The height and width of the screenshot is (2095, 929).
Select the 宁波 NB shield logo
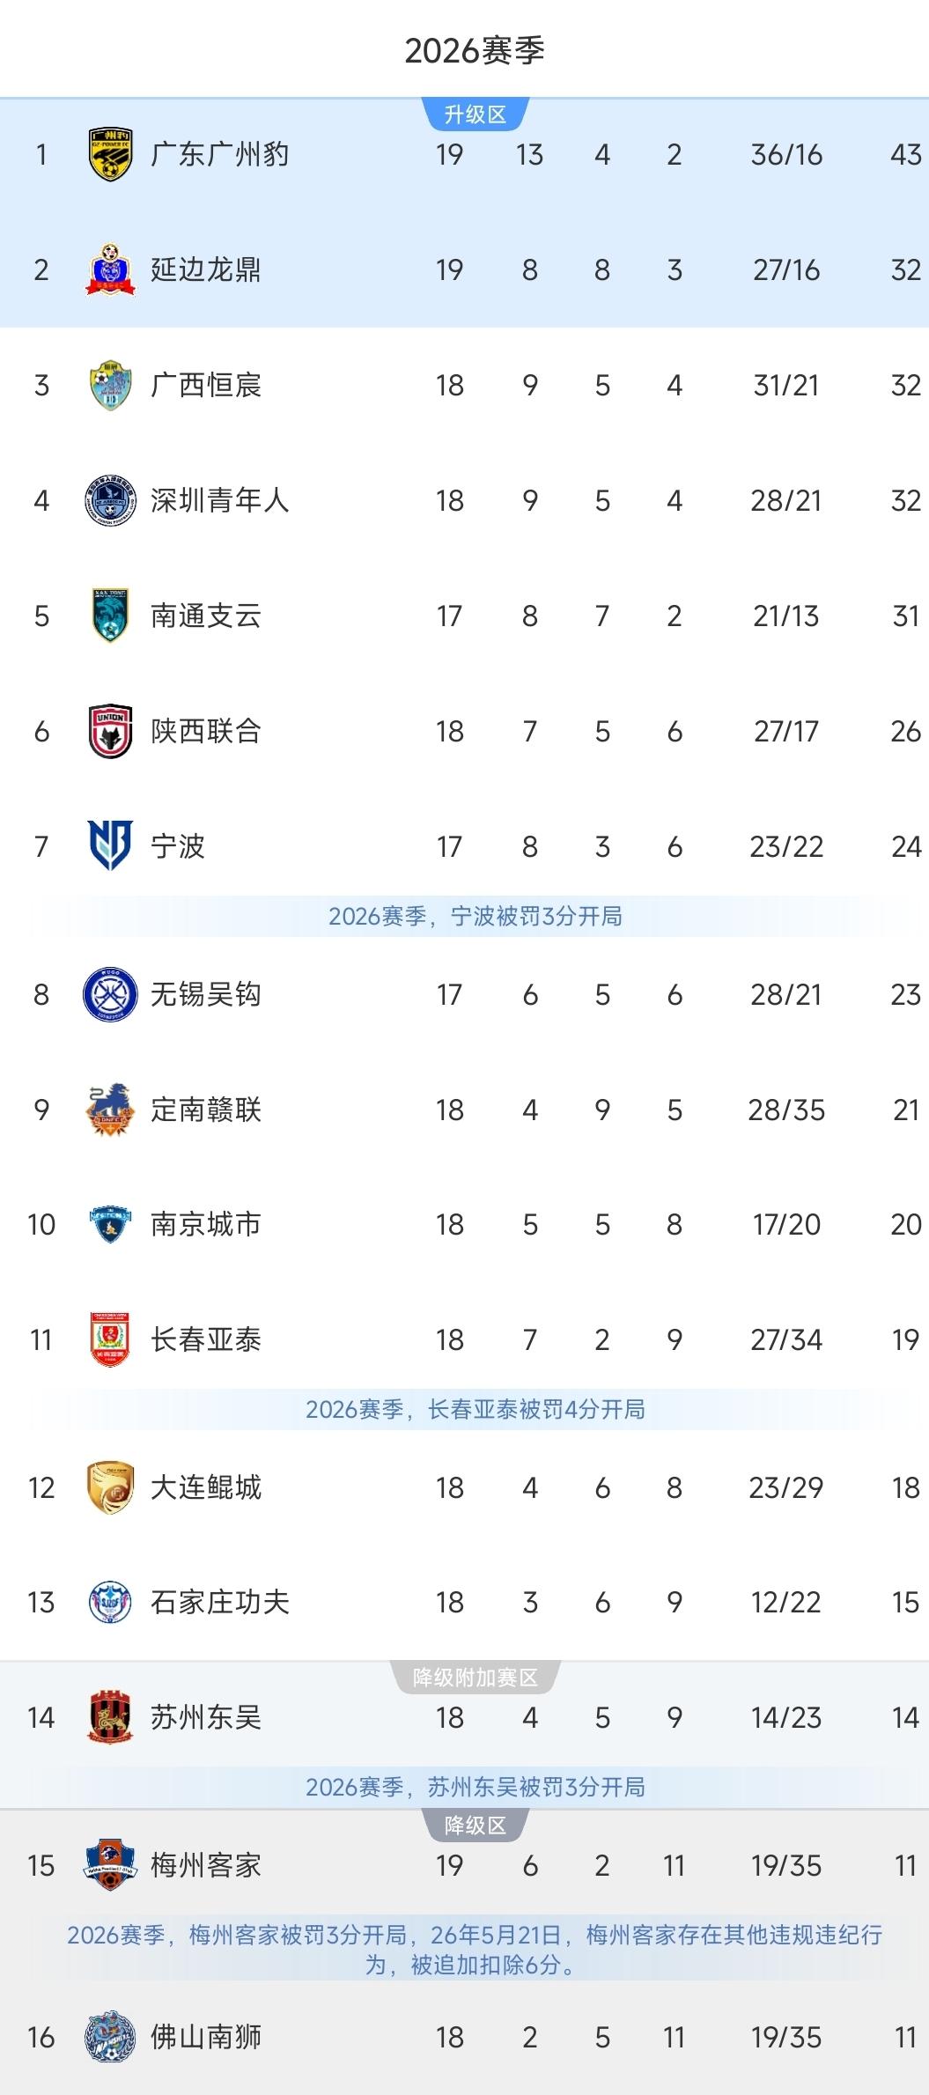click(111, 845)
